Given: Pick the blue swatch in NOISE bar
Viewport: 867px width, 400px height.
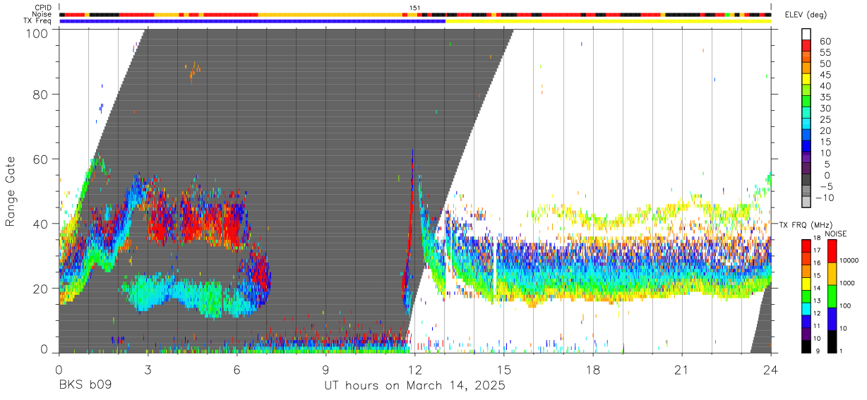Looking at the screenshot, I should [831, 317].
